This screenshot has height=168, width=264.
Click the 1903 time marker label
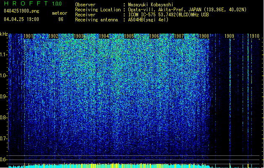click(78, 36)
